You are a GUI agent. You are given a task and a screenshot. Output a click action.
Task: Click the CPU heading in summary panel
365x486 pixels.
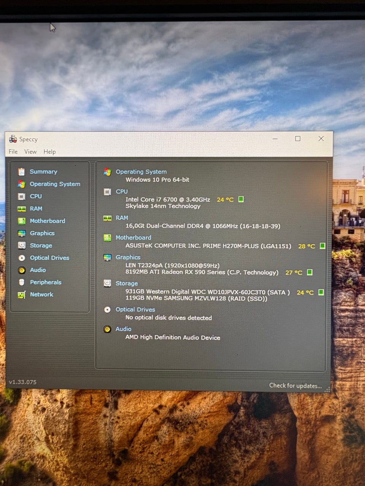(122, 191)
